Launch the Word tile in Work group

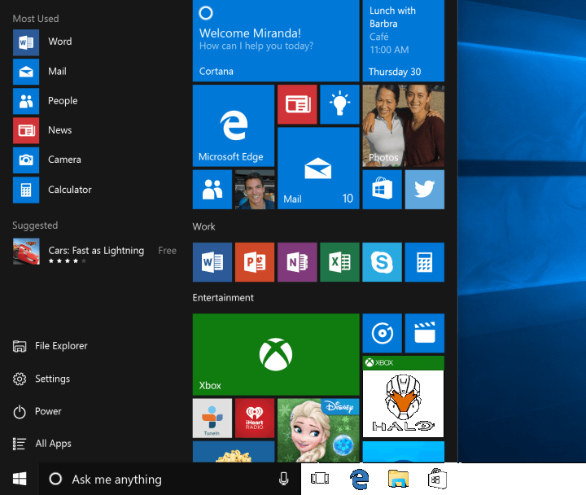[x=212, y=262]
